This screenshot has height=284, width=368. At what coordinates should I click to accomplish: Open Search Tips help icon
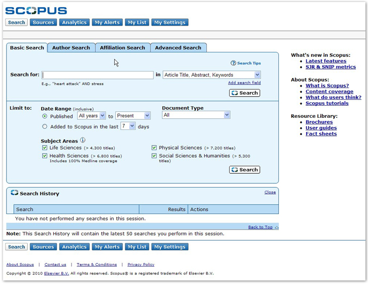233,63
